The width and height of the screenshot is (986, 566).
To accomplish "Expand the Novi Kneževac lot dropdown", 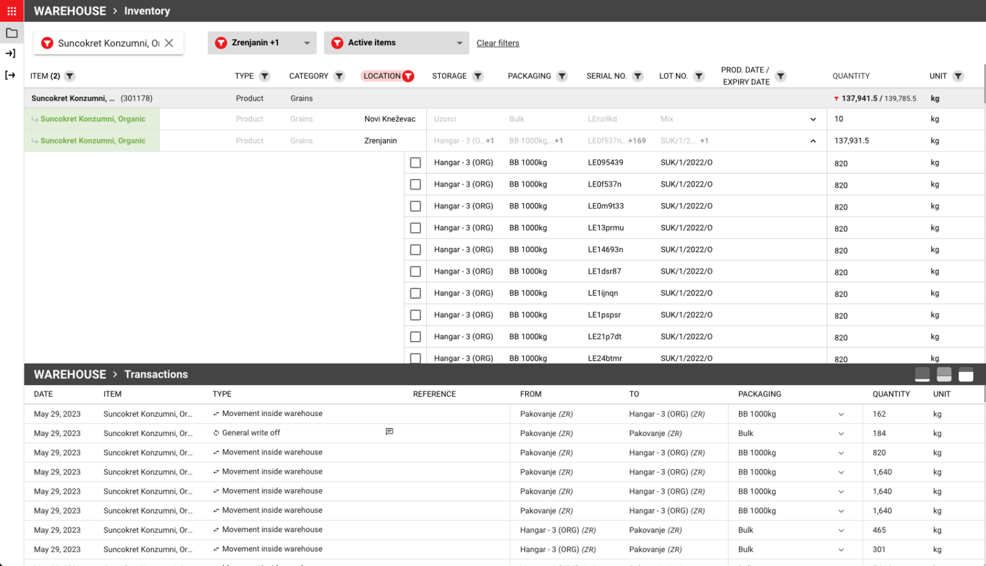I will [813, 119].
